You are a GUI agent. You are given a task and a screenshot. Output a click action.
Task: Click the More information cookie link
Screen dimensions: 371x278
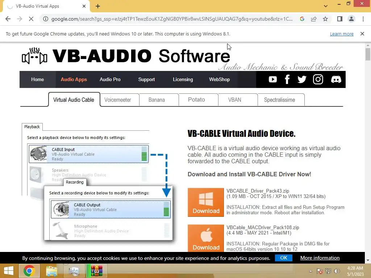[x=320, y=258]
